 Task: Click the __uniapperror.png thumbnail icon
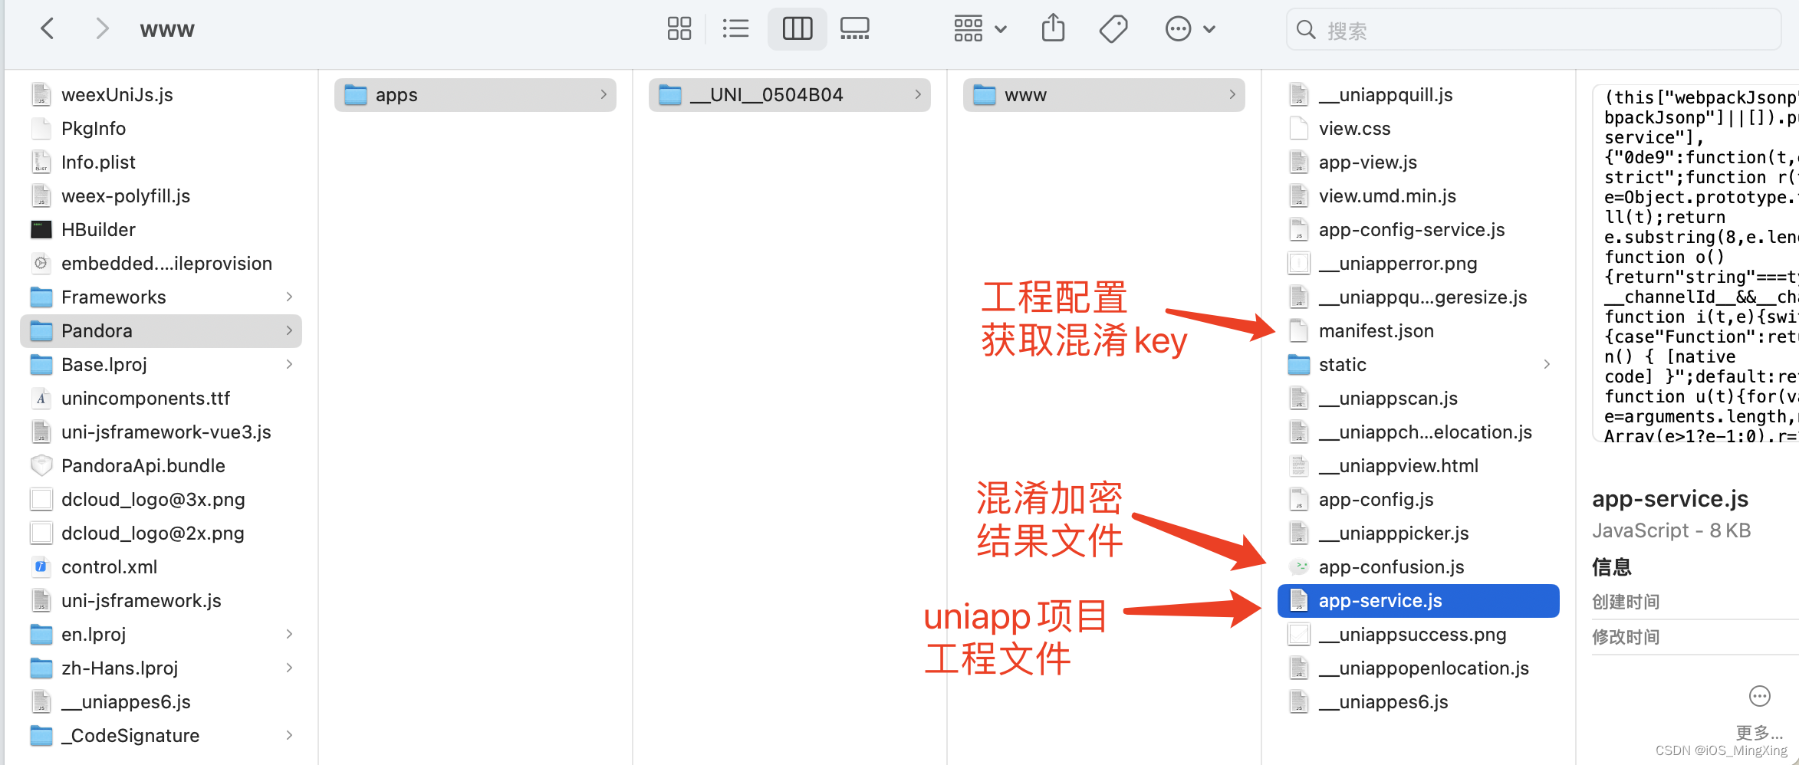pyautogui.click(x=1299, y=264)
